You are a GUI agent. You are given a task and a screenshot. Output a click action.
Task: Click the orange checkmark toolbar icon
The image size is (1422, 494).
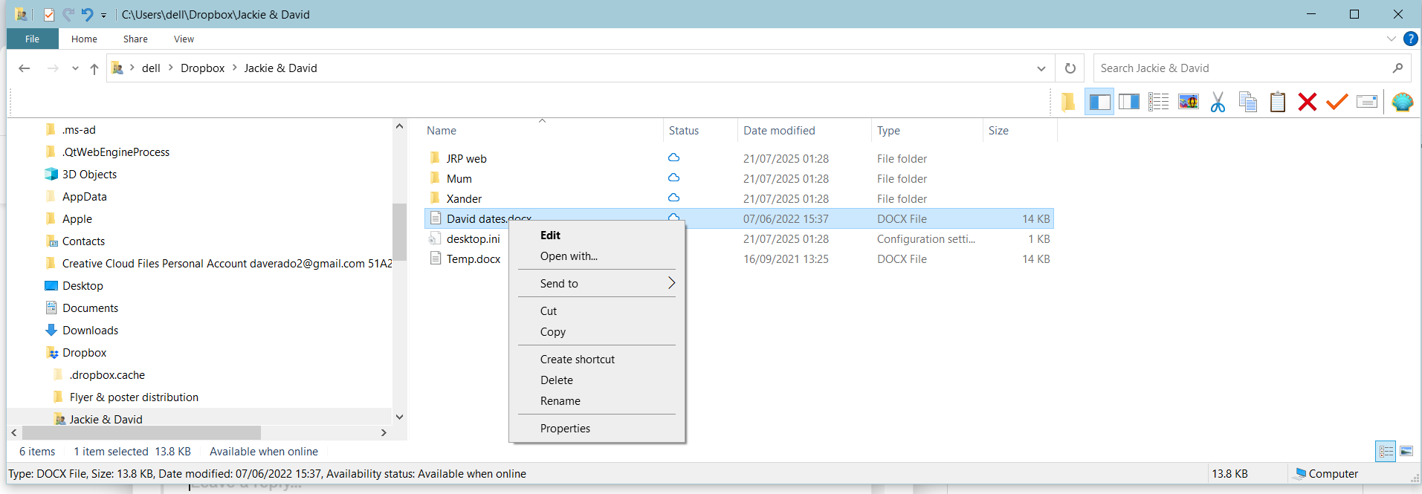[x=1337, y=102]
